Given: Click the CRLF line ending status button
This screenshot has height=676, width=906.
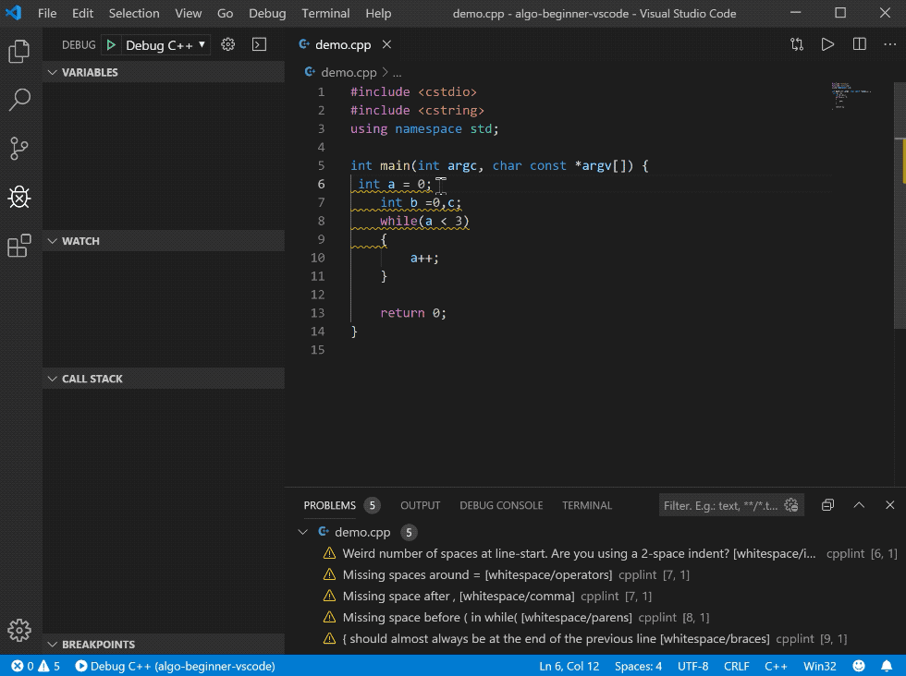Looking at the screenshot, I should [x=737, y=666].
